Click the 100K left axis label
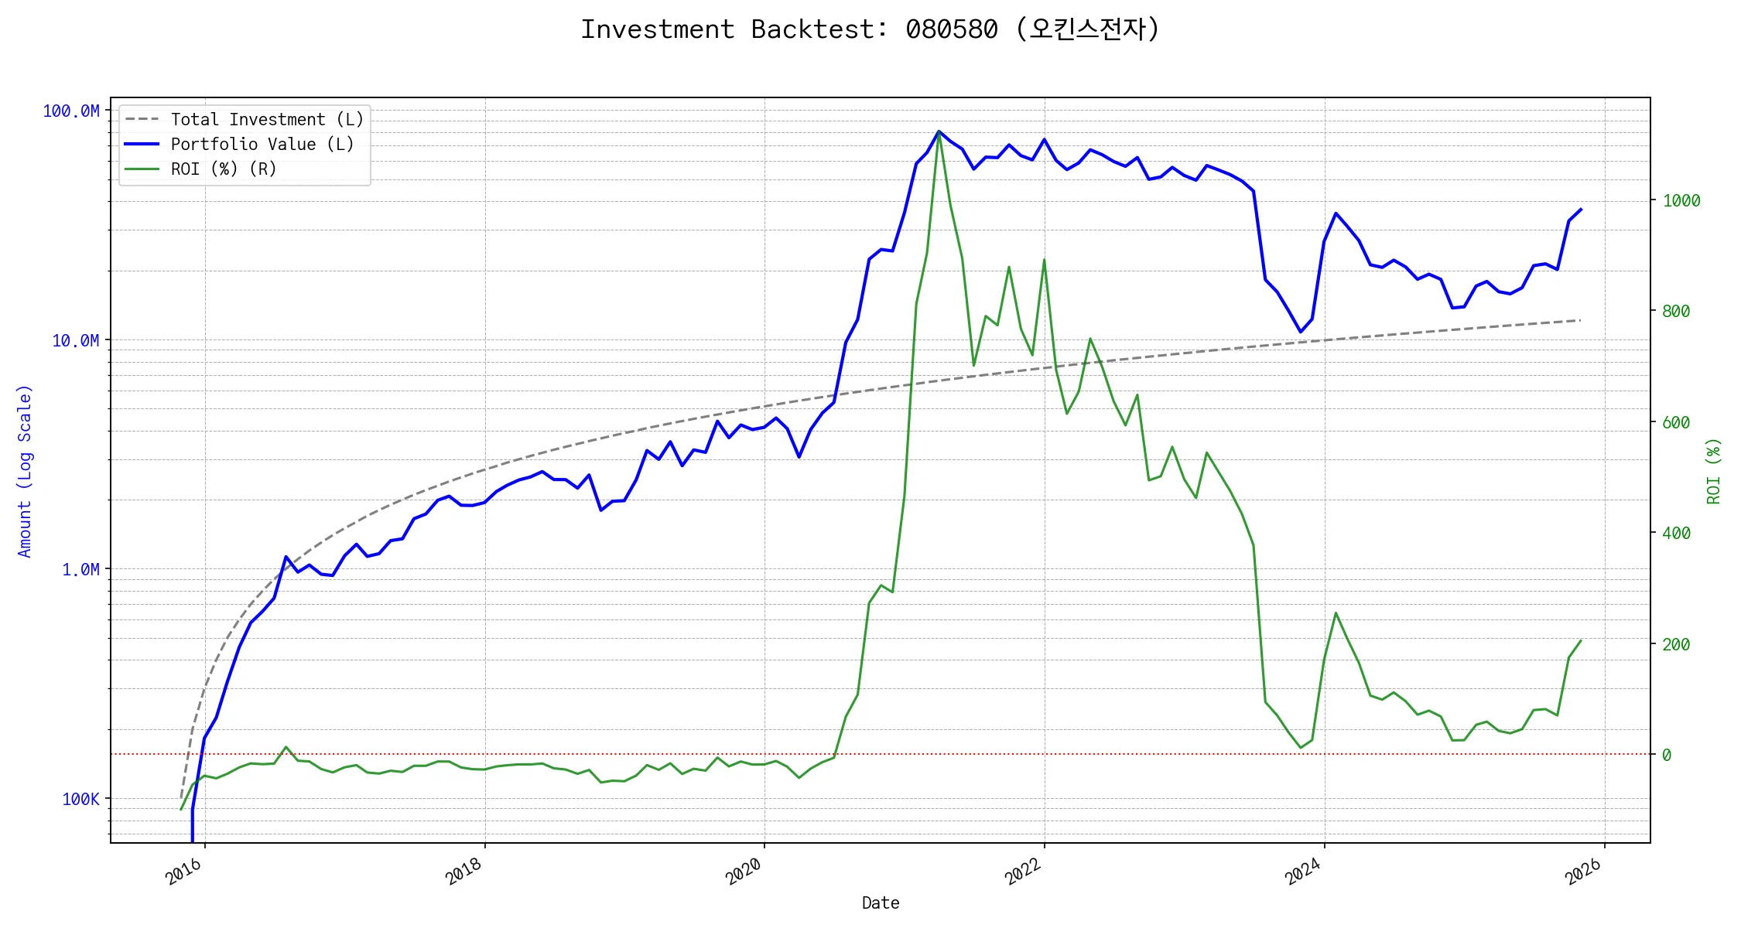Image resolution: width=1741 pixels, height=928 pixels. pyautogui.click(x=80, y=800)
